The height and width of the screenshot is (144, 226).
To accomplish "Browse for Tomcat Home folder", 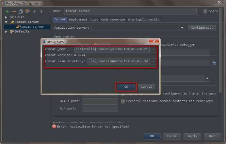I will click(153, 49).
